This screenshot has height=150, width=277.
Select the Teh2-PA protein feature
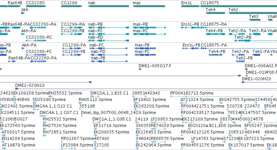click(238, 55)
